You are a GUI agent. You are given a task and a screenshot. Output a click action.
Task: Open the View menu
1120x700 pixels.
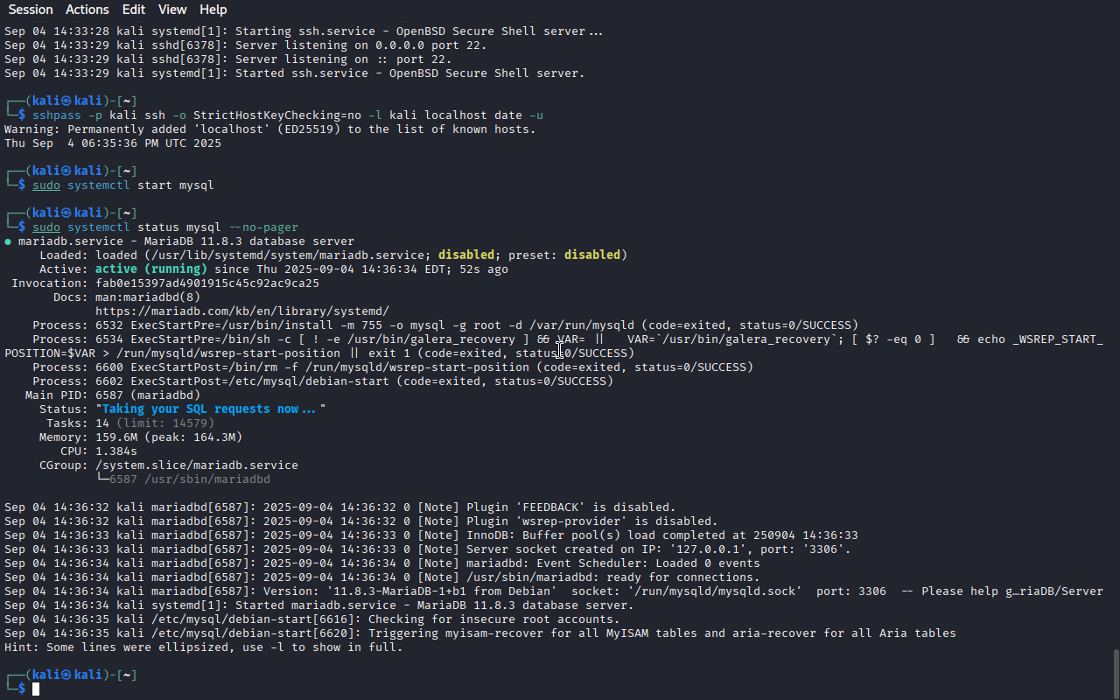tap(172, 10)
